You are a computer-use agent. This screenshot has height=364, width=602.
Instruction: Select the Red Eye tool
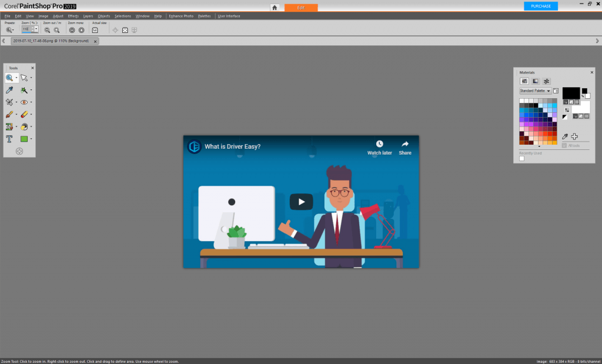pos(24,102)
